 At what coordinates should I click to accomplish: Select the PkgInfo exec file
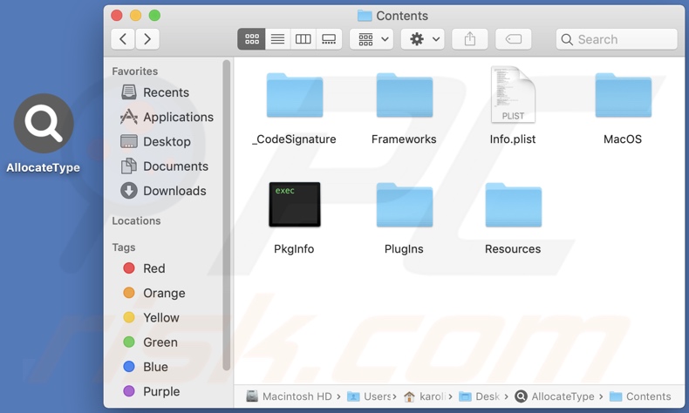(294, 206)
